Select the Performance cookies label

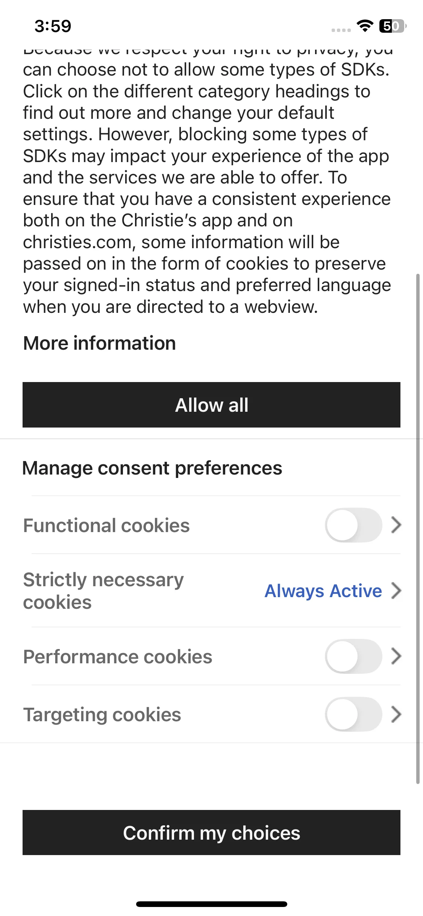coord(118,657)
